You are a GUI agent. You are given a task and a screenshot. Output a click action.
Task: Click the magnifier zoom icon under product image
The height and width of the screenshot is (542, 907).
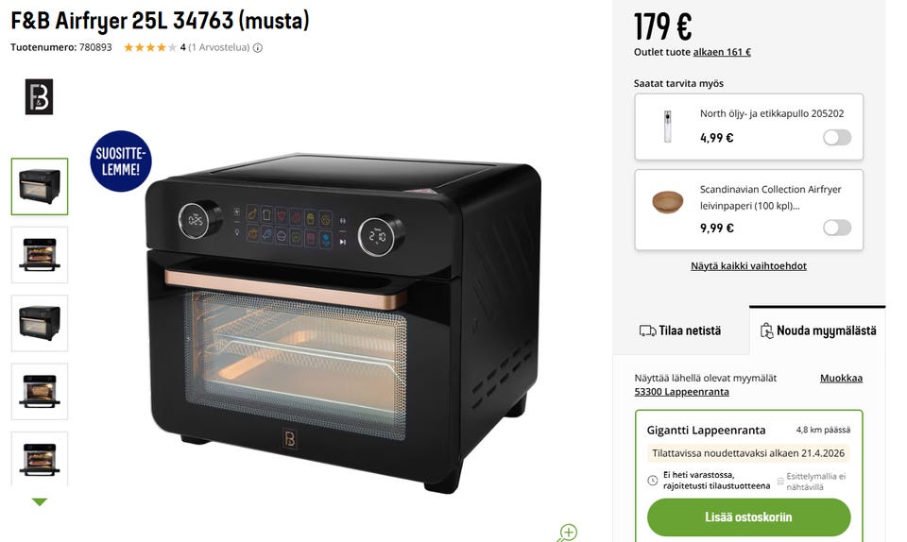click(x=568, y=533)
